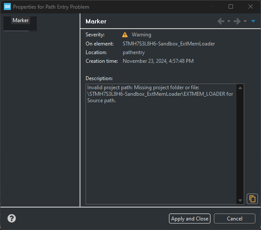This screenshot has height=230, width=261.
Task: Open the blue view menu triangle
Action: click(x=253, y=21)
